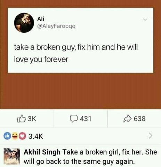Click the brown post background area
161x167 pixels.
pyautogui.click(x=80, y=91)
